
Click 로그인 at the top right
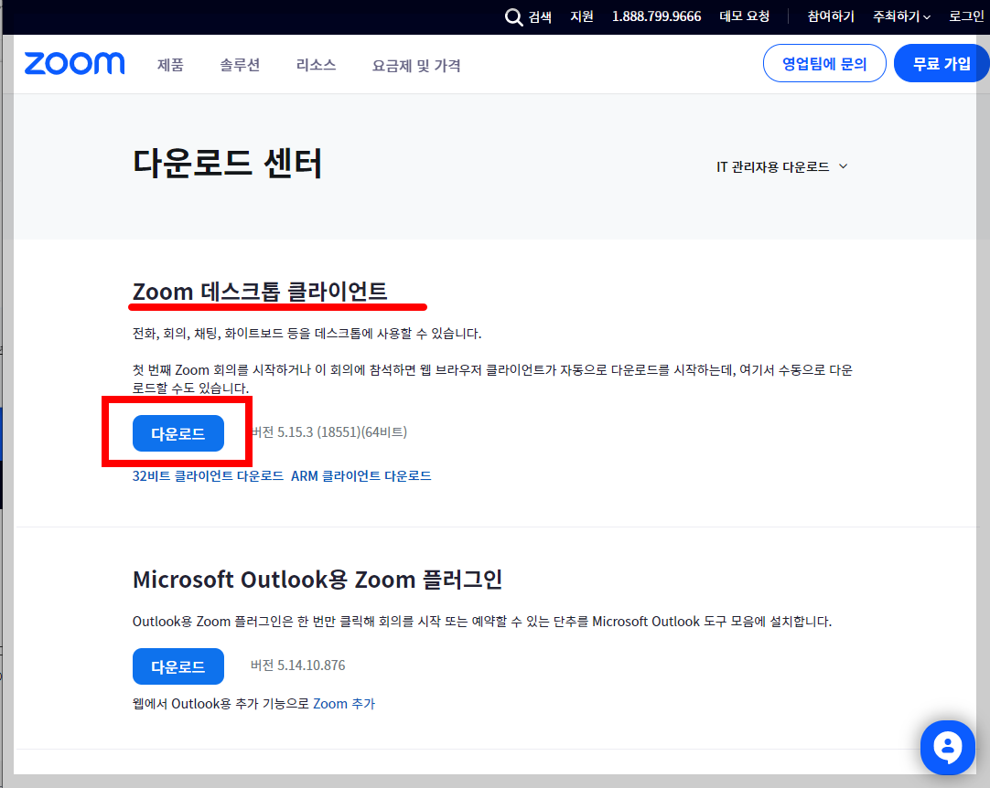click(966, 16)
